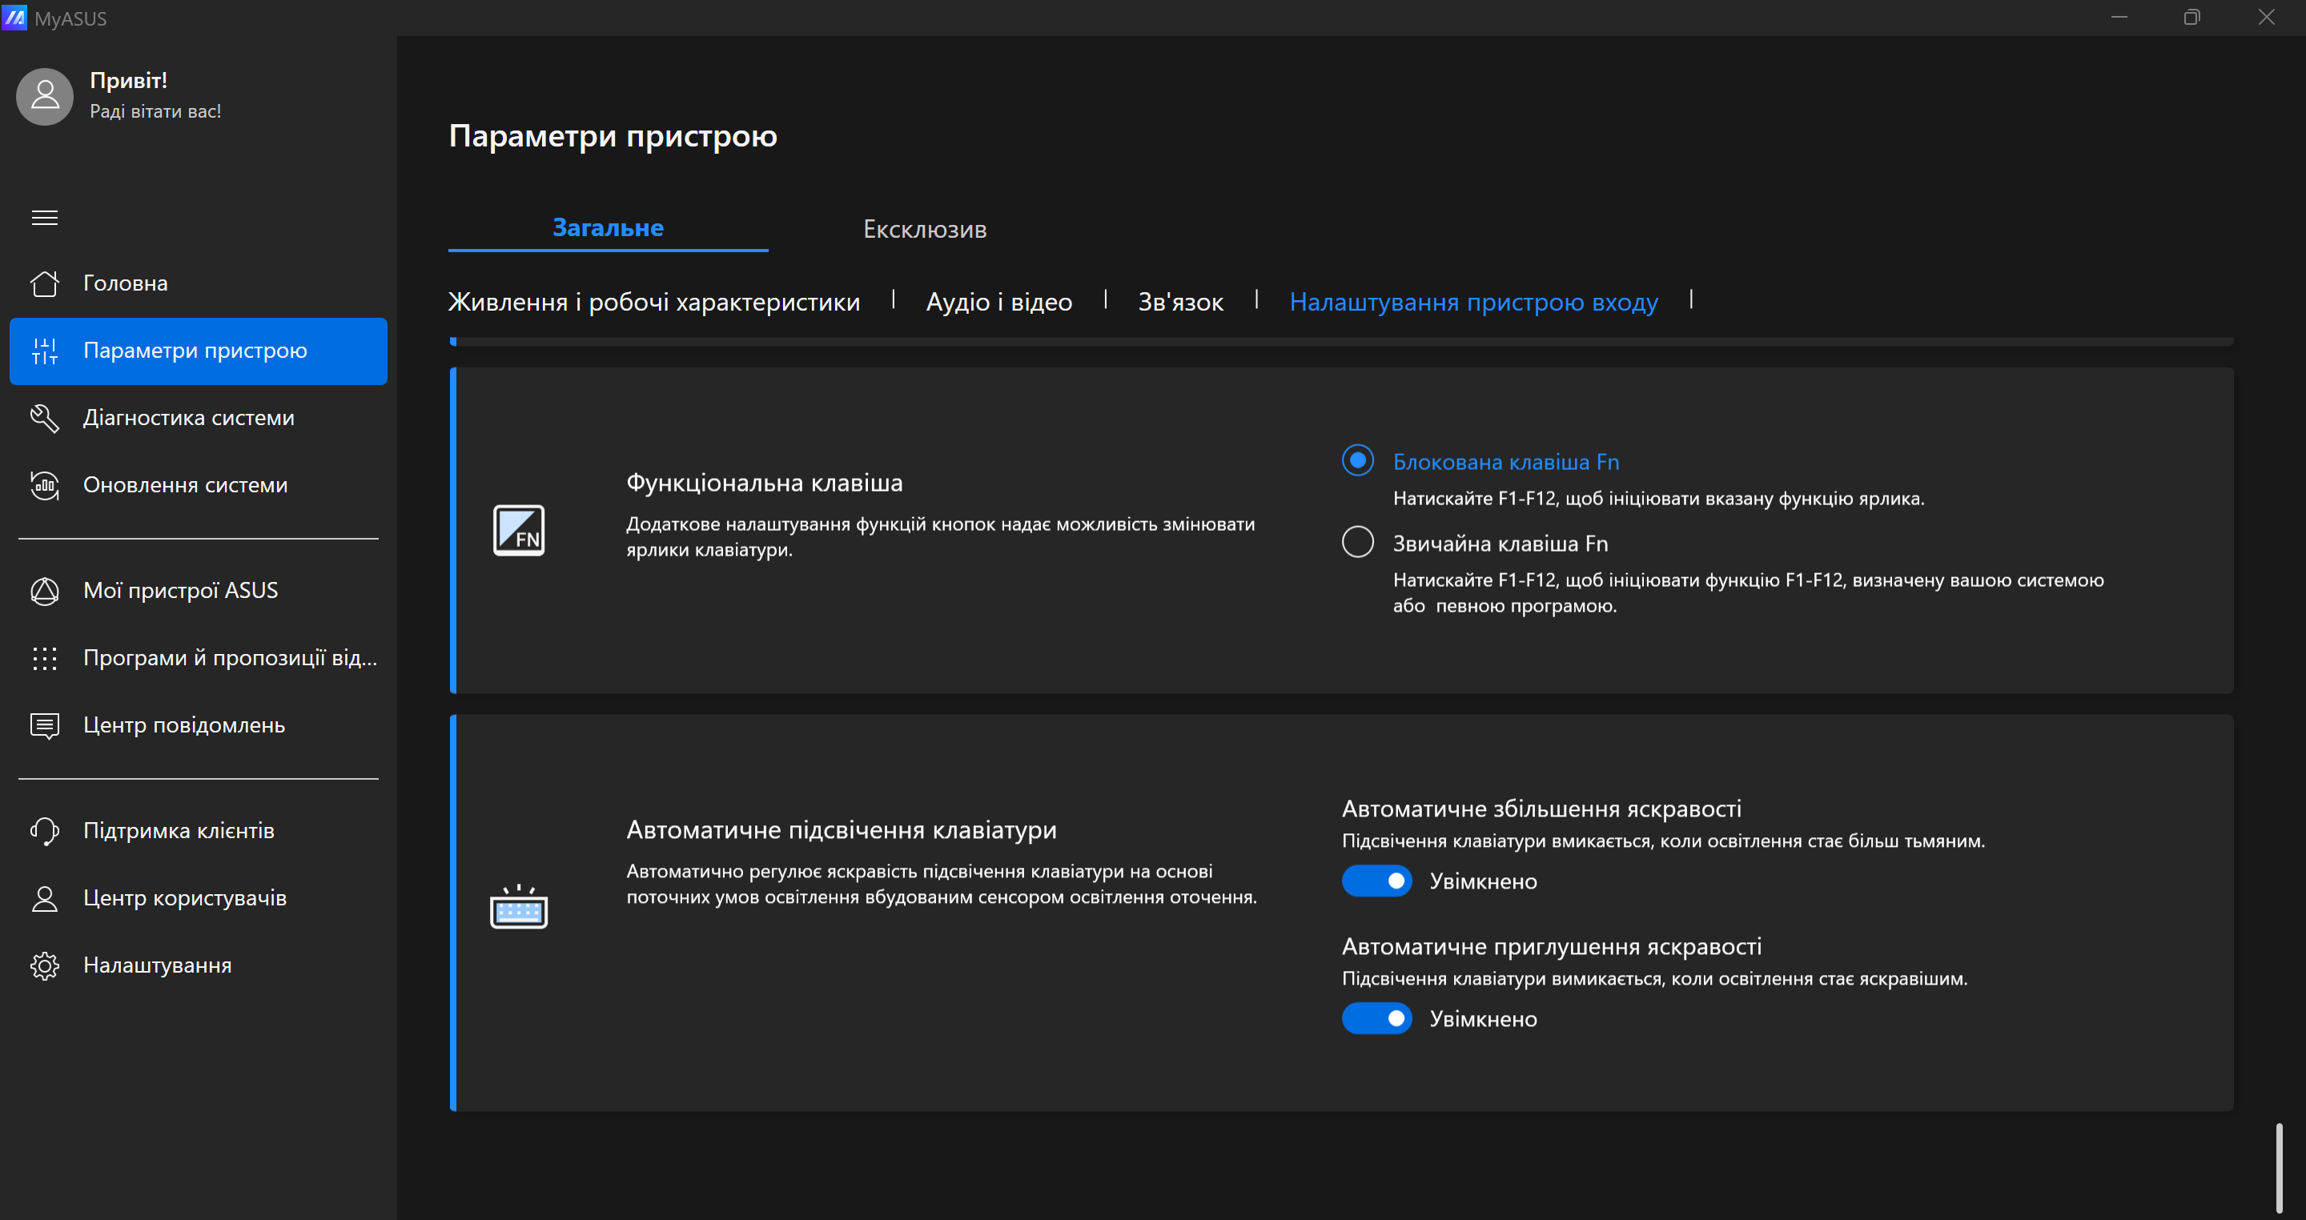Open Головна via house icon
The width and height of the screenshot is (2306, 1220).
click(45, 283)
